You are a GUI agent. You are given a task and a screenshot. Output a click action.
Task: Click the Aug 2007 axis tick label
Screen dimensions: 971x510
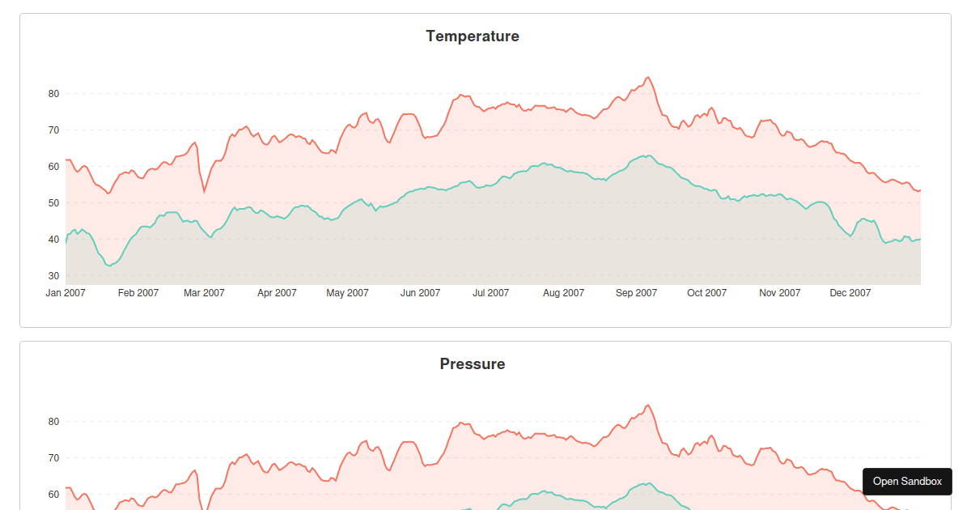coord(564,293)
